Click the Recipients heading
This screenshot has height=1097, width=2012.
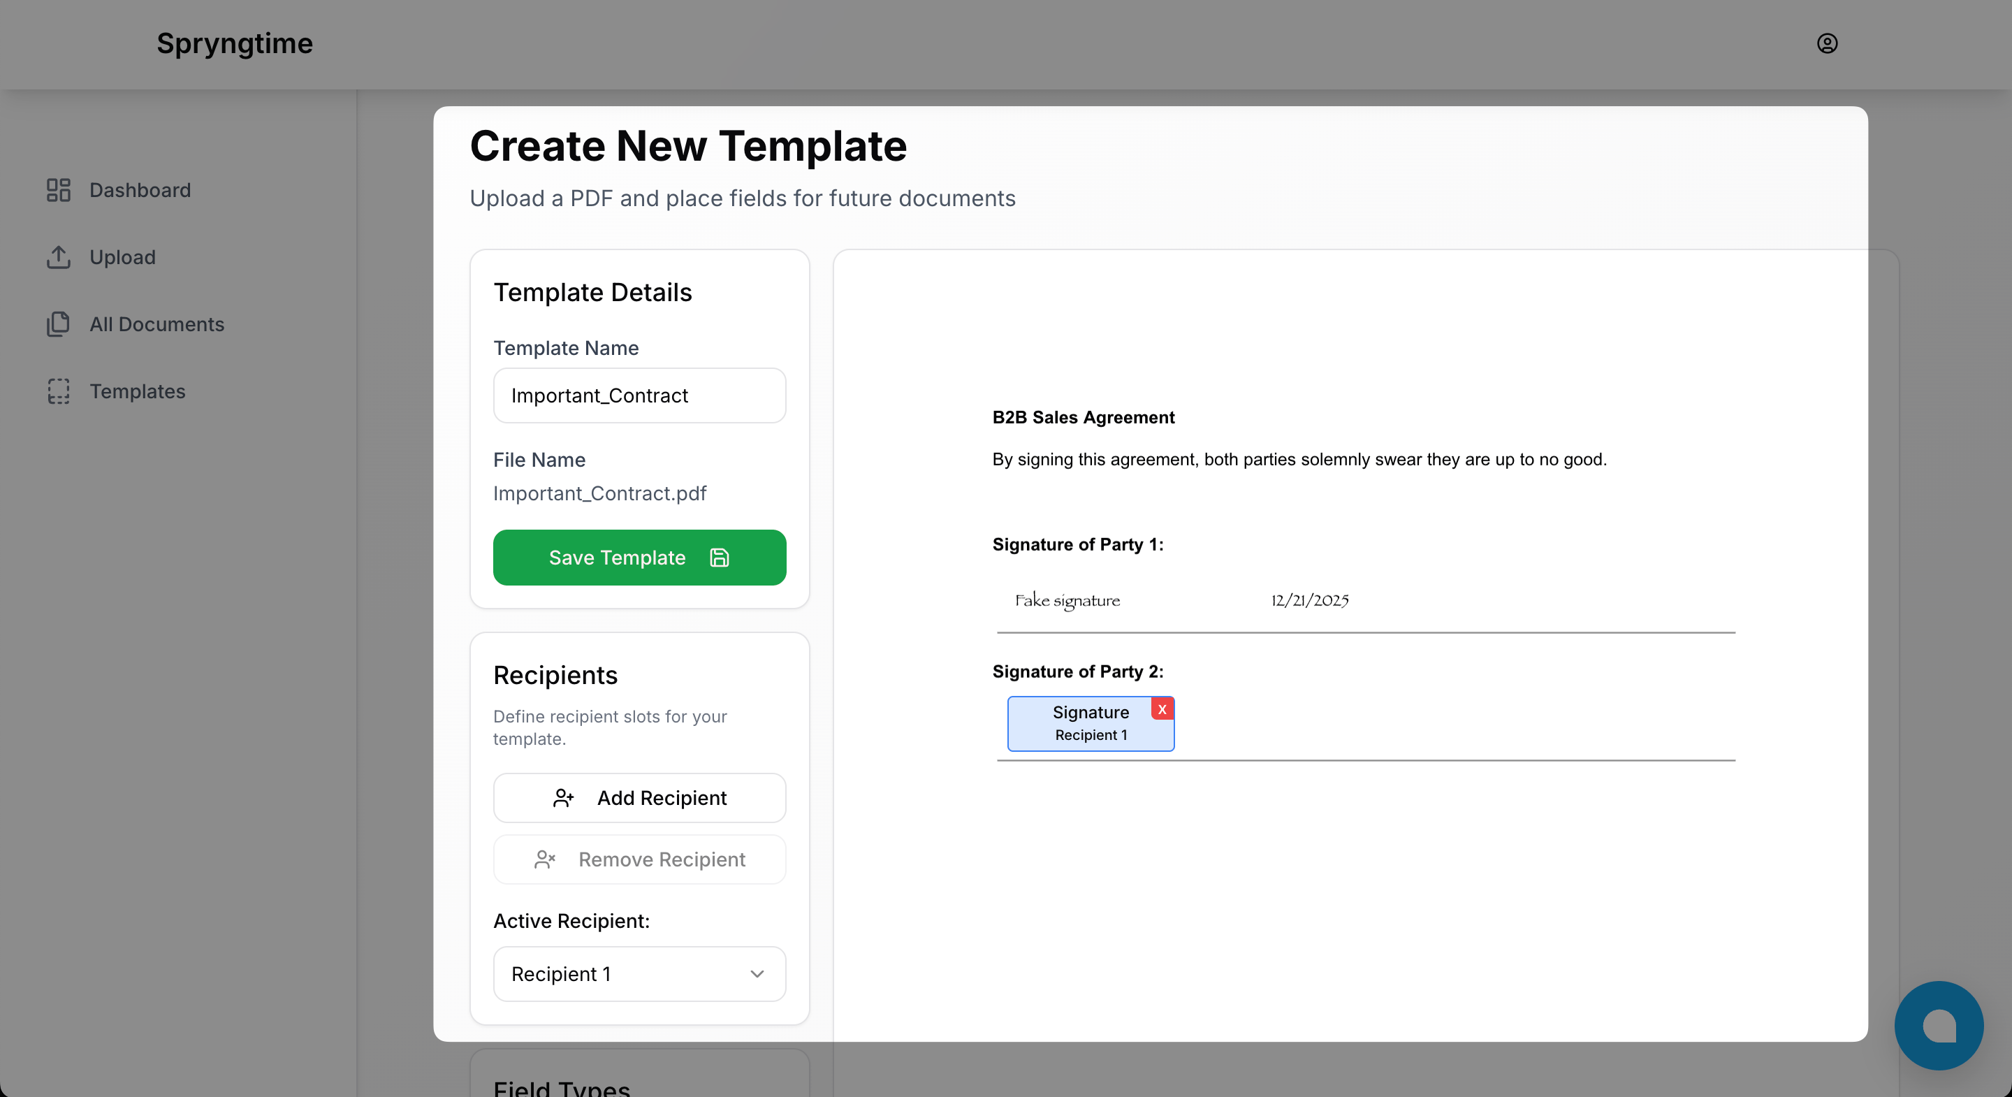click(555, 675)
